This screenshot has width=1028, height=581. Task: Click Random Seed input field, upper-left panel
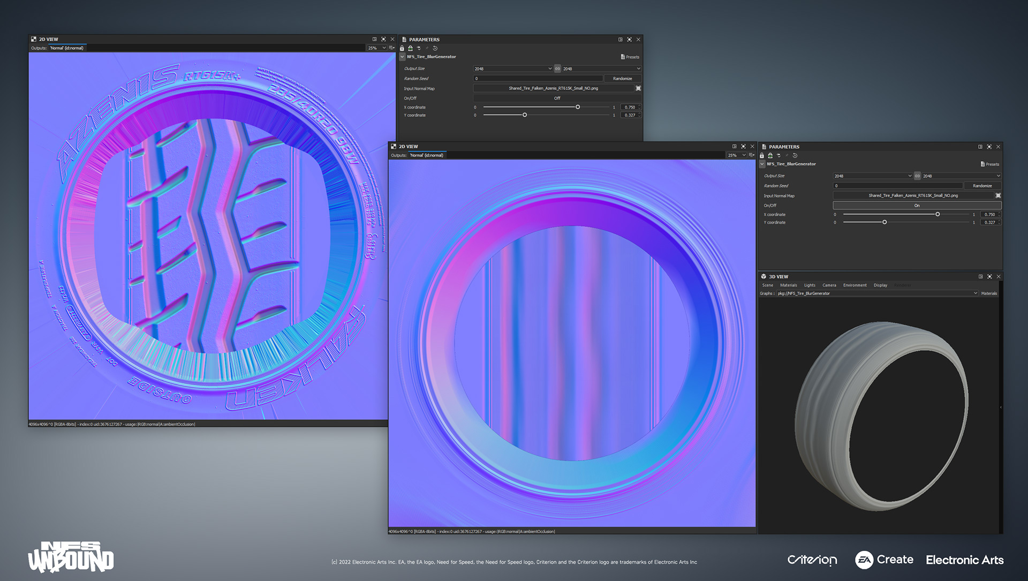[x=538, y=78]
